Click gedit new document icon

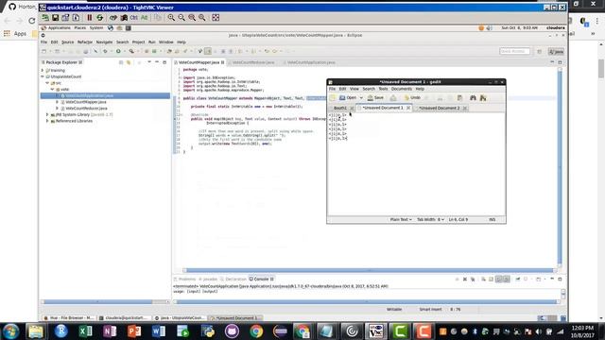(333, 98)
